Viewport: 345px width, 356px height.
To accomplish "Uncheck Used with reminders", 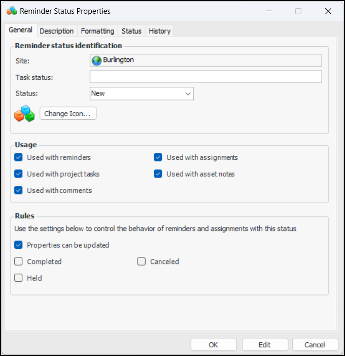I will [19, 157].
